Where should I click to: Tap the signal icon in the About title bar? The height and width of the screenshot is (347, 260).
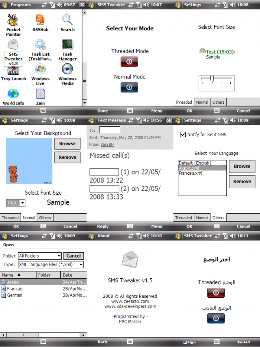coord(139,236)
